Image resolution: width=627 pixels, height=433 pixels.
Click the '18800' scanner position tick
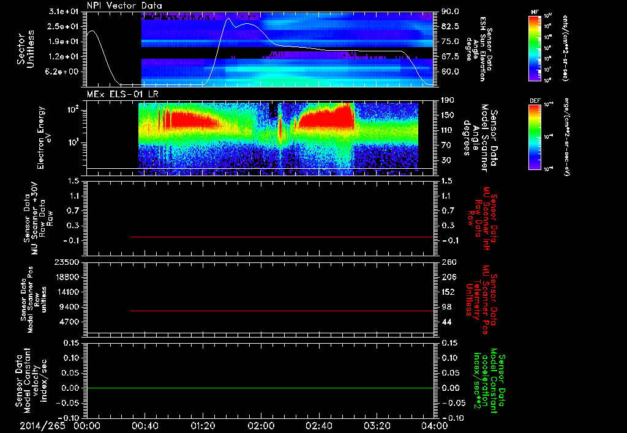[x=67, y=277]
